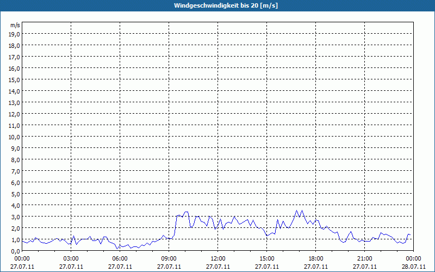Click the 12:00 time axis label
The image size is (435, 272).
(218, 259)
